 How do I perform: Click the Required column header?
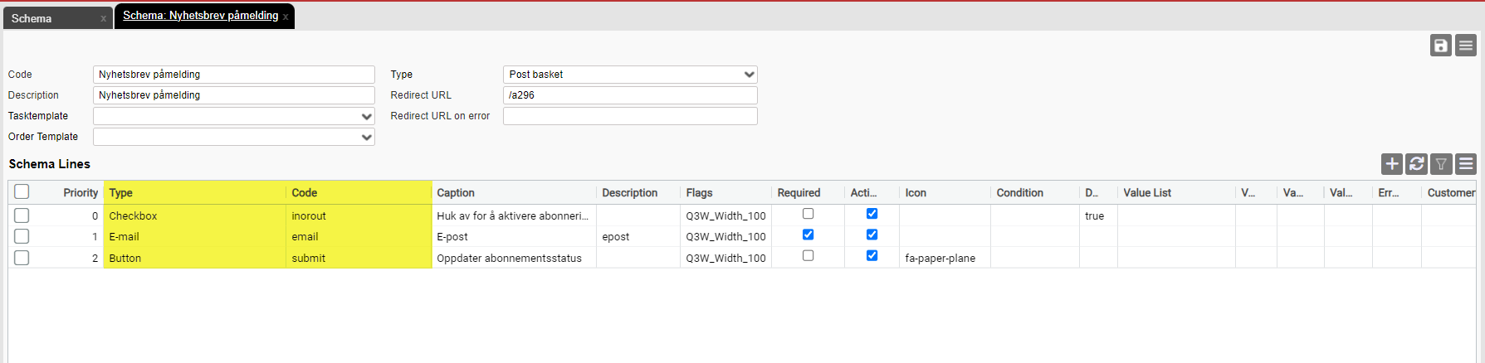pyautogui.click(x=808, y=192)
